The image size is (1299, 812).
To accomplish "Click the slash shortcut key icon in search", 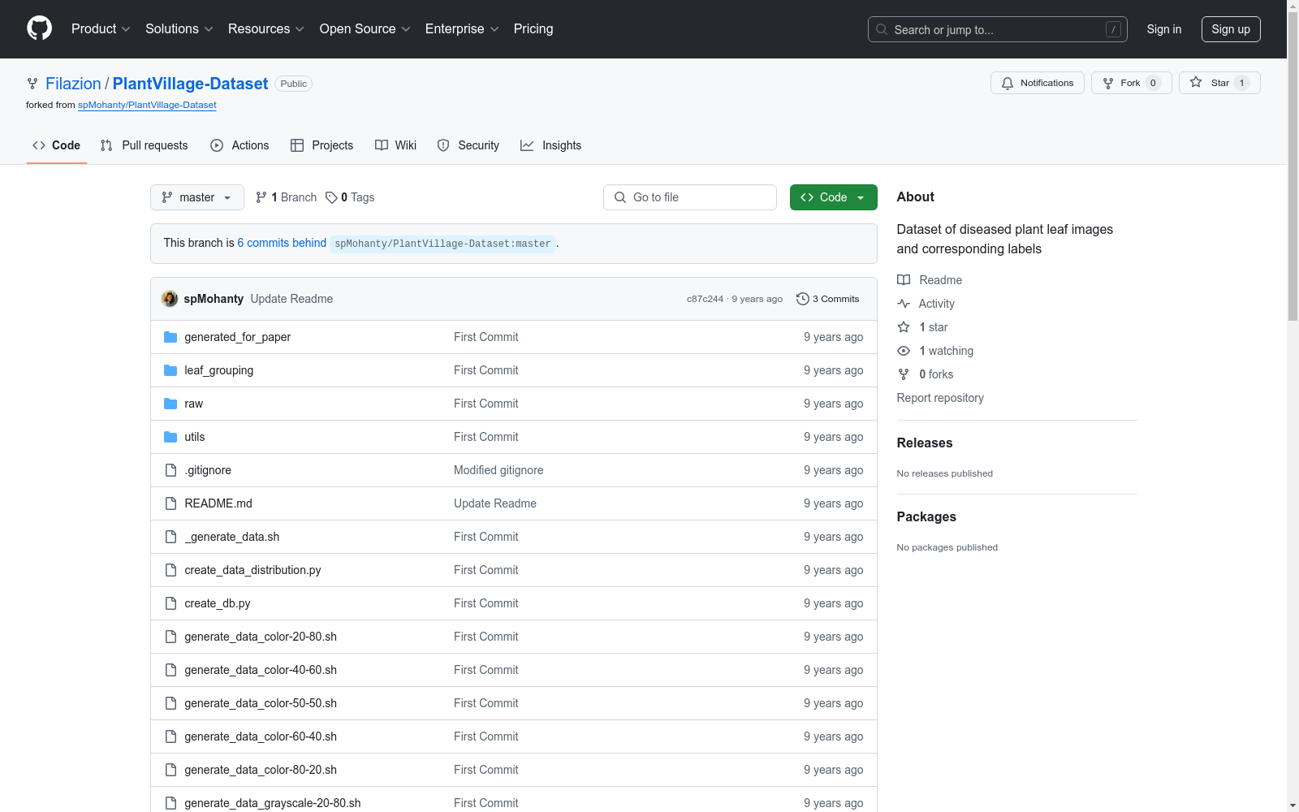I will 1113,29.
